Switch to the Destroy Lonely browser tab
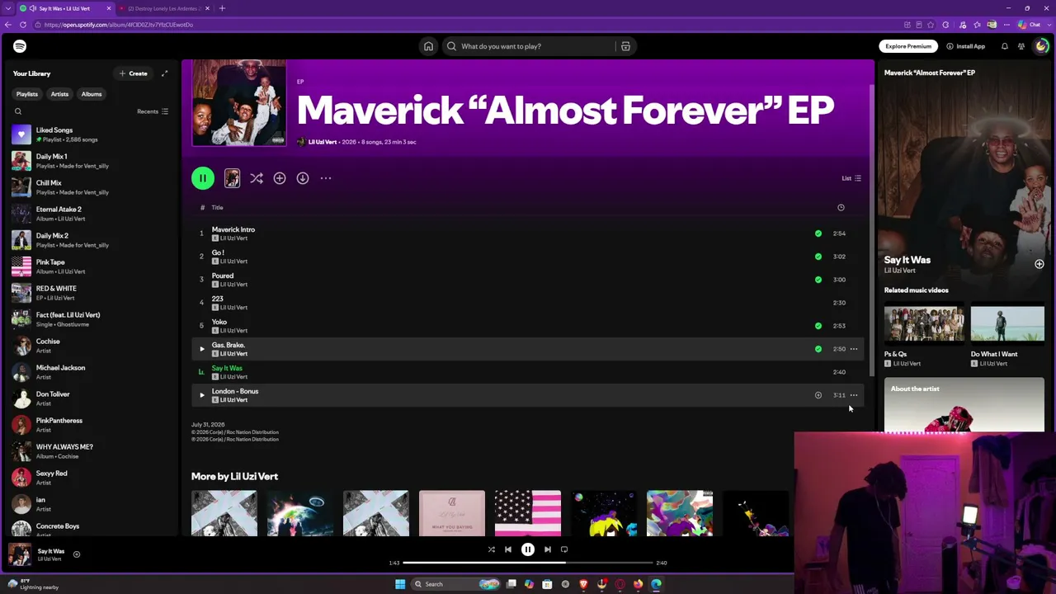1056x594 pixels. pyautogui.click(x=164, y=8)
